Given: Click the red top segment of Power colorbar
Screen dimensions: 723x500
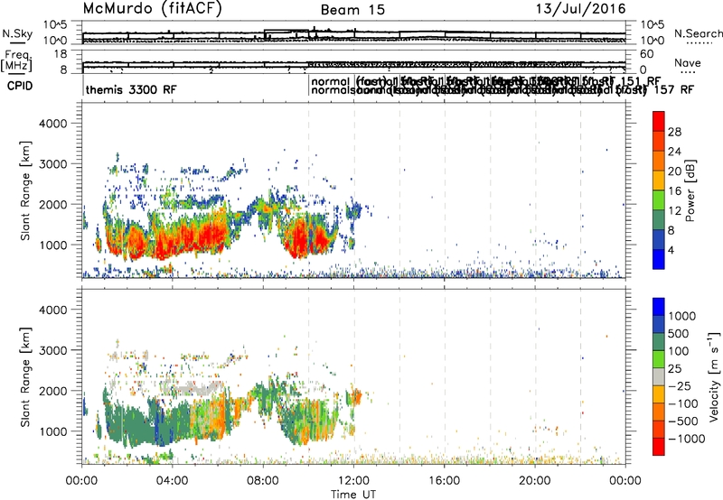Looking at the screenshot, I should tap(659, 121).
